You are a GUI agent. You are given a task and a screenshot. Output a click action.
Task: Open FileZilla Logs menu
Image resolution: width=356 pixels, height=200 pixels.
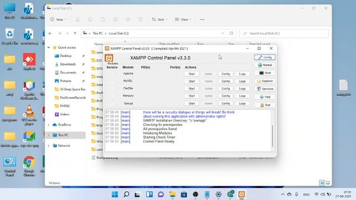click(x=243, y=88)
